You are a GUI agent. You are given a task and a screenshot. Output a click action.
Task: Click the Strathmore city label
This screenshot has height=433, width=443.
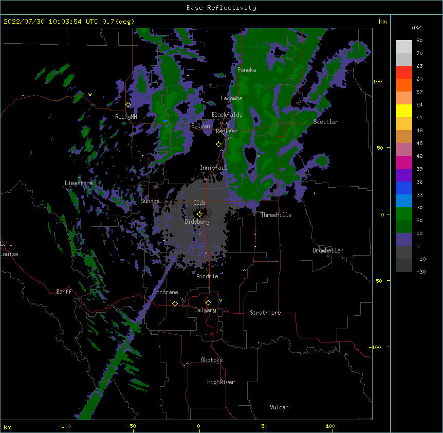point(265,313)
